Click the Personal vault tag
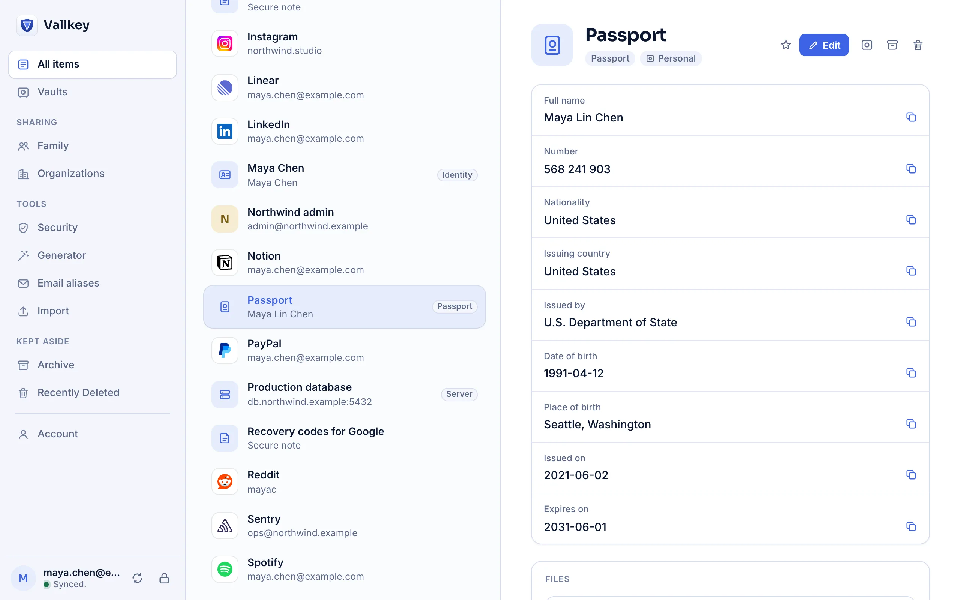The height and width of the screenshot is (600, 960). coord(671,59)
